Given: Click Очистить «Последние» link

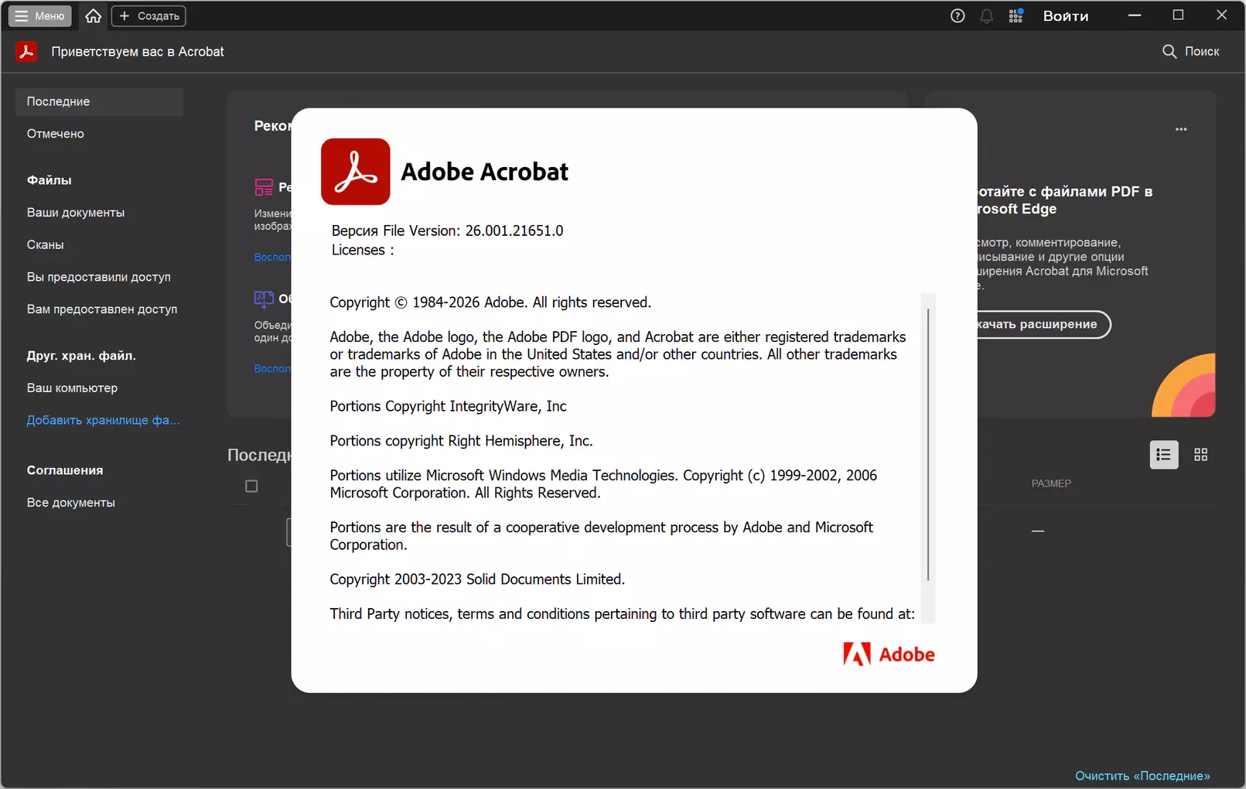Looking at the screenshot, I should click(1142, 776).
